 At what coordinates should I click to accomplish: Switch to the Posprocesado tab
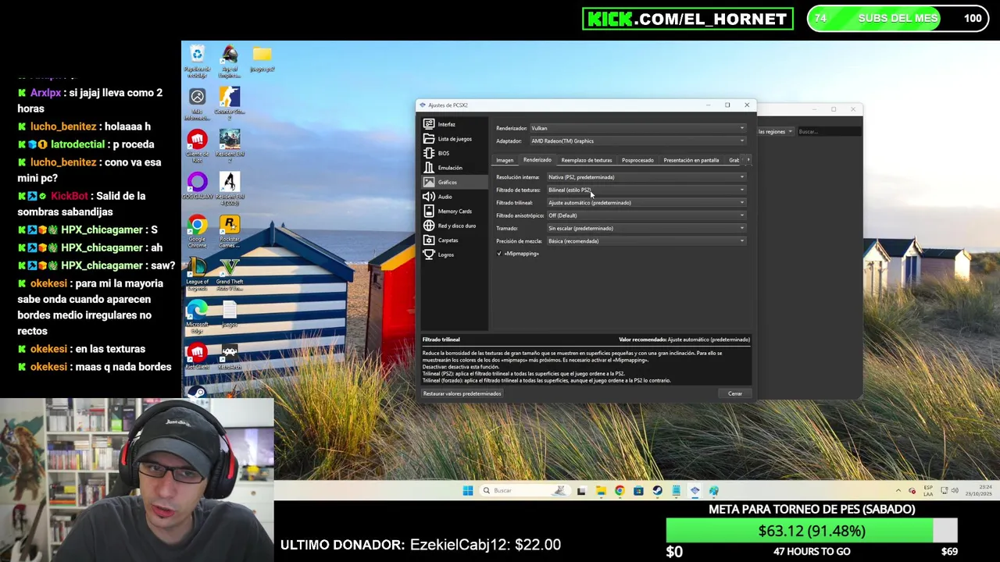pos(637,160)
